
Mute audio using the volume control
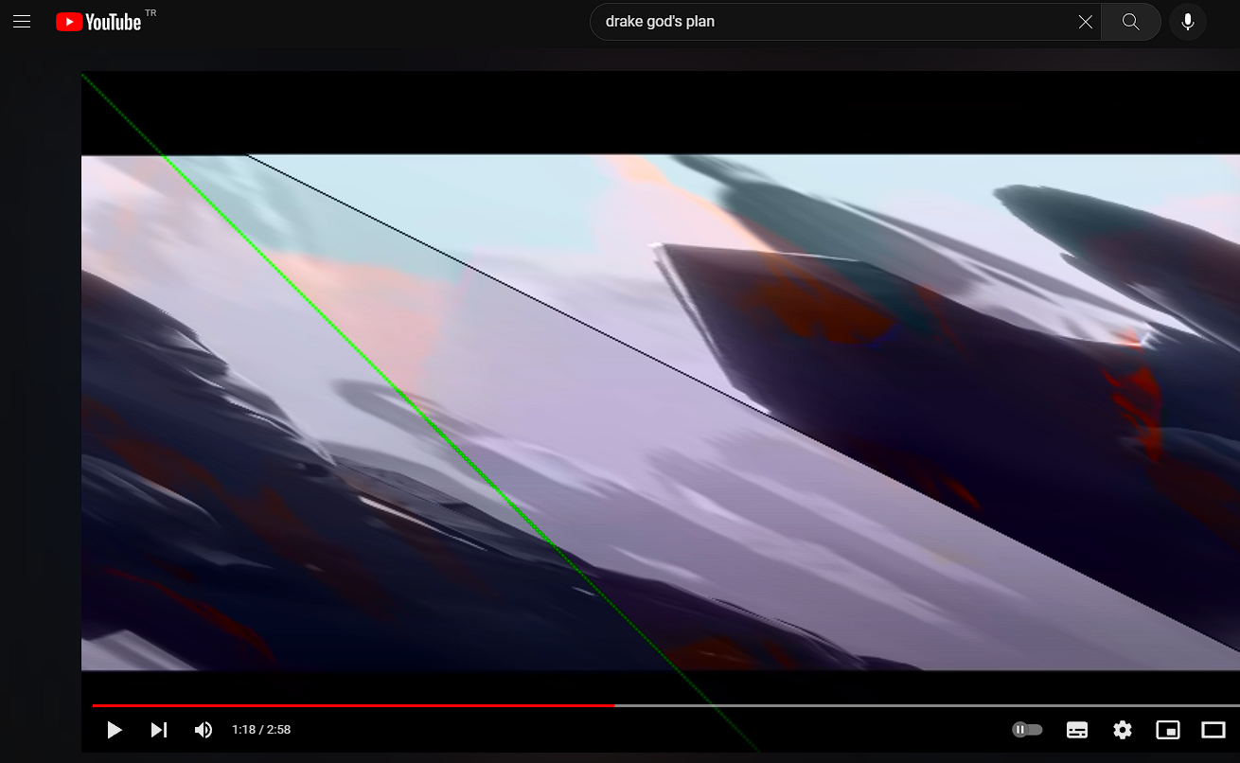coord(203,729)
